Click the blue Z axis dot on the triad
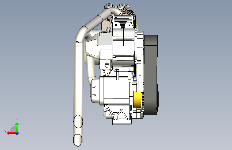The width and height of the screenshot is (232, 150). pos(17,133)
